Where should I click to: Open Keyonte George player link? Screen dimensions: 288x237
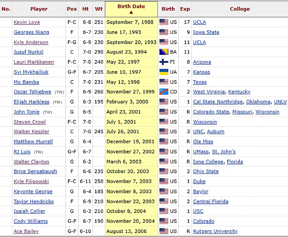pyautogui.click(x=33, y=192)
